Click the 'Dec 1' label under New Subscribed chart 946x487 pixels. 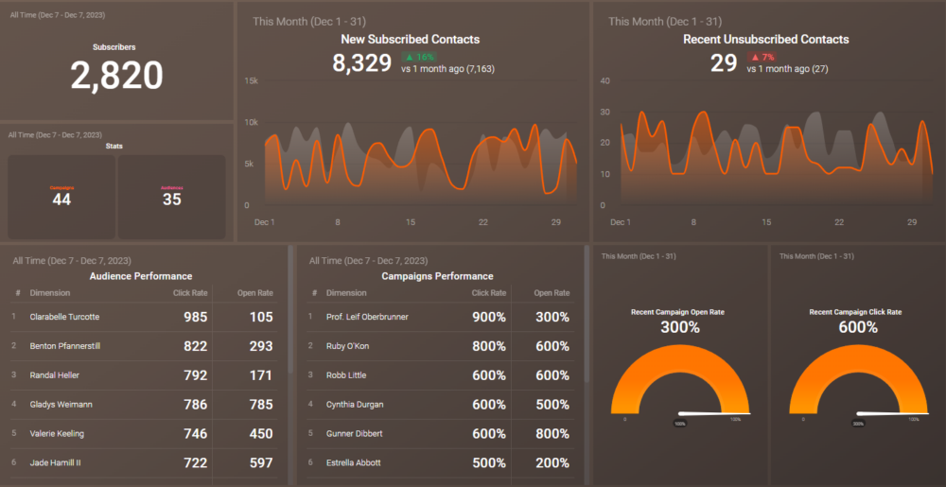coord(265,222)
